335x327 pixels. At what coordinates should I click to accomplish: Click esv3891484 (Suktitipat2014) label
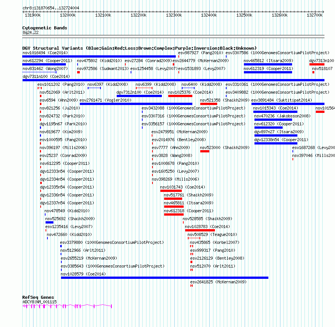pos(282,100)
